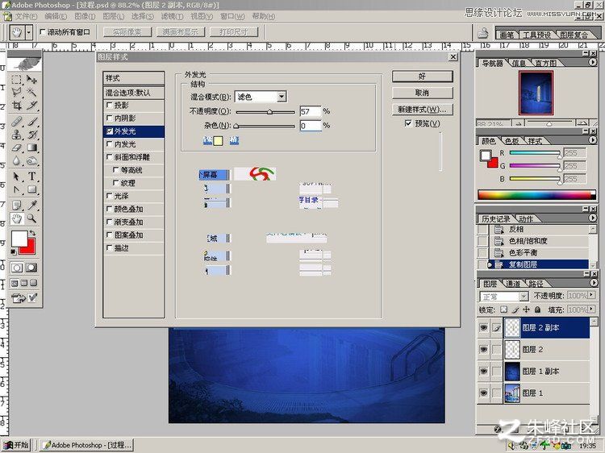
Task: Uncheck the 外发光 outer glow checkbox
Action: [x=109, y=131]
